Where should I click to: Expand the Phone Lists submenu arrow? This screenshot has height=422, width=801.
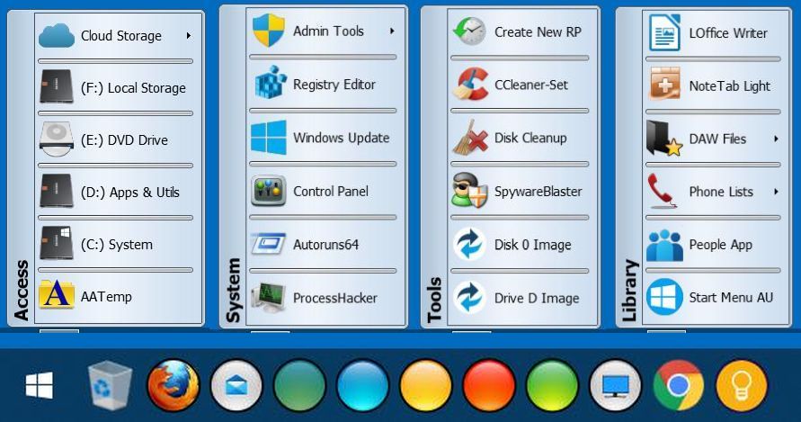tap(775, 192)
